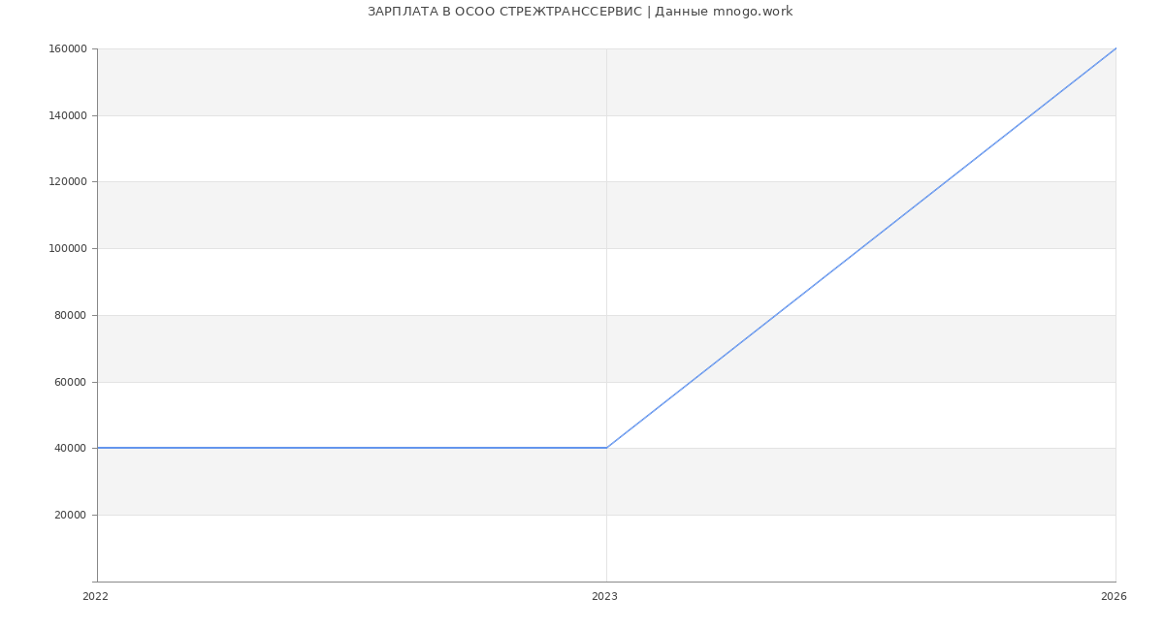Screen dimensions: 1164x630
Task: Click the mnogo.work text in title
Action: (753, 12)
